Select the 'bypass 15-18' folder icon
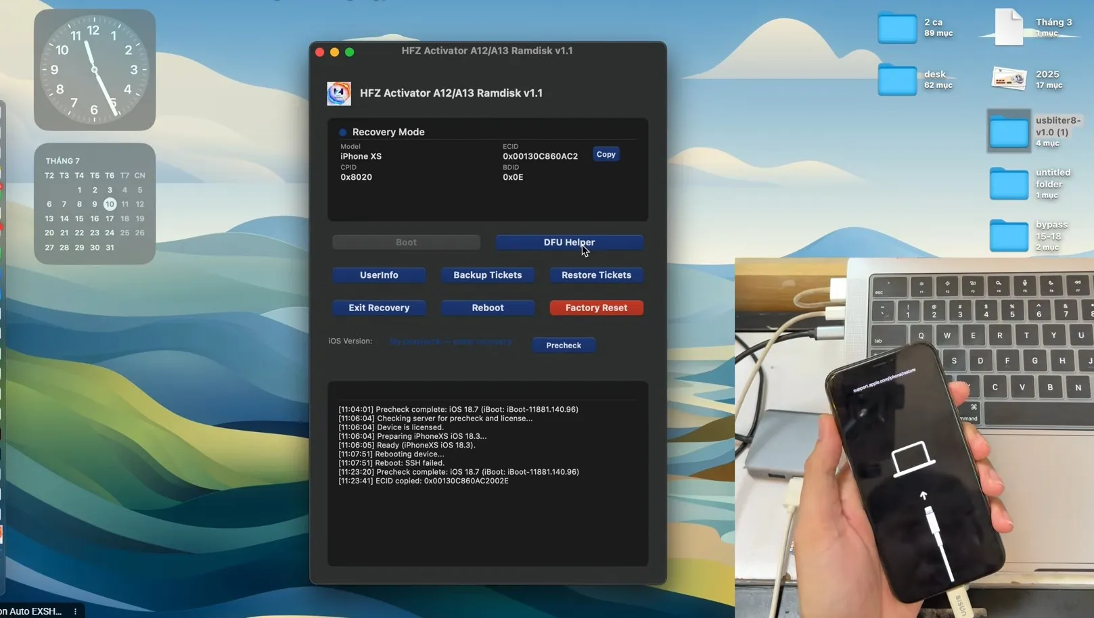 pos(1009,235)
